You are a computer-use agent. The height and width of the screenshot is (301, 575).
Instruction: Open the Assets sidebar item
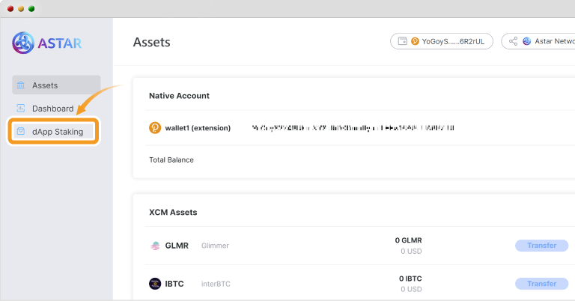coord(56,85)
